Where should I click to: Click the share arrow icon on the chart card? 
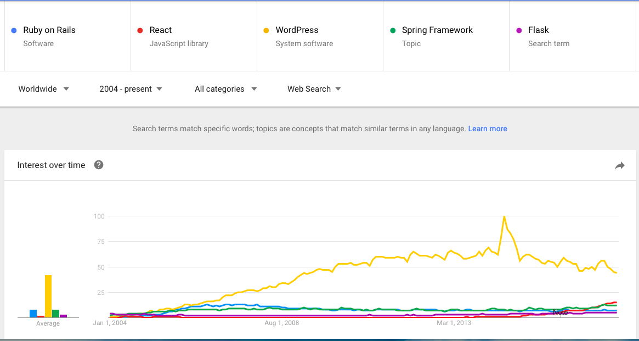click(619, 166)
